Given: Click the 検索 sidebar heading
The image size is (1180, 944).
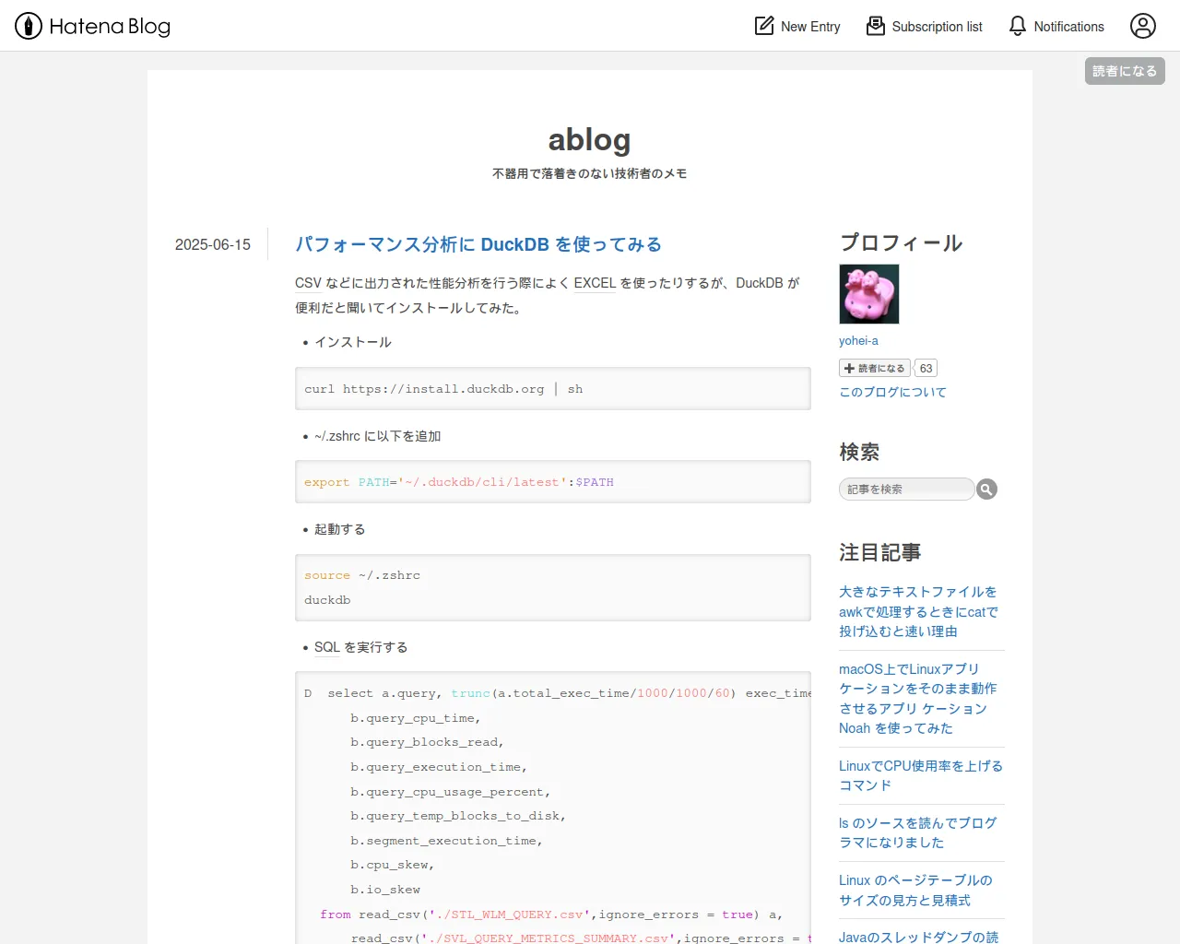Looking at the screenshot, I should click(x=859, y=452).
